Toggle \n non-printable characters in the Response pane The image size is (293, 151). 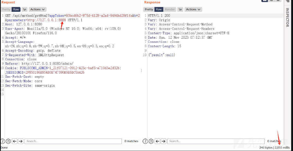[x=180, y=9]
